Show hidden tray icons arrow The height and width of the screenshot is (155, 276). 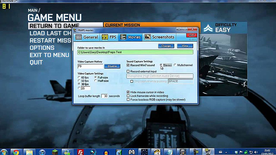pyautogui.click(x=226, y=152)
